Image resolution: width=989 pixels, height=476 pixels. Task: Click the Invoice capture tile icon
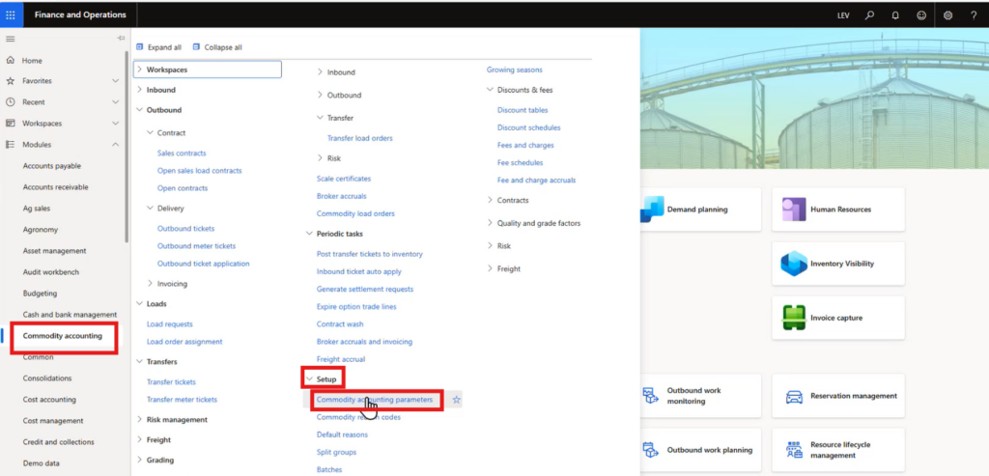[794, 318]
